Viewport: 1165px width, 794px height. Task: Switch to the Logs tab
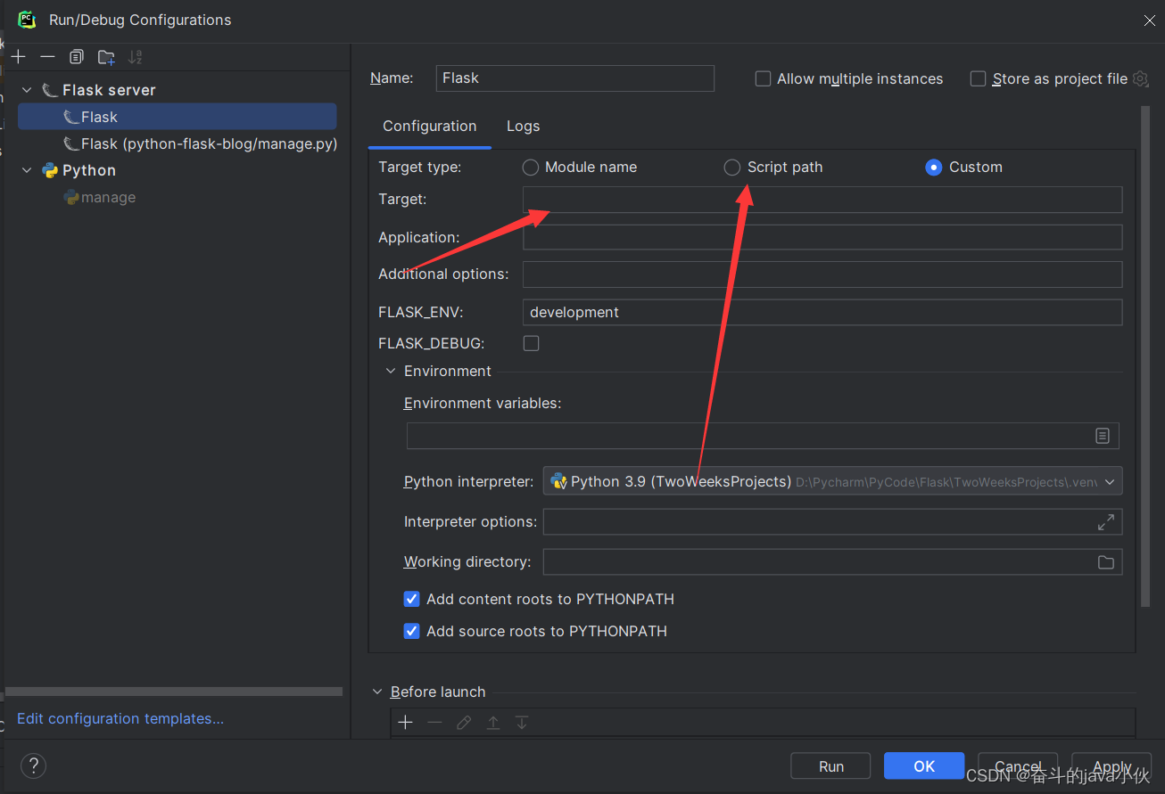[x=523, y=127]
